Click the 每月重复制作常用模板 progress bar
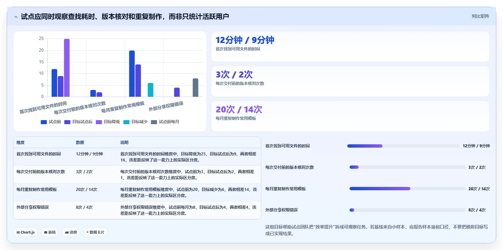503x250 pixels. point(407,189)
